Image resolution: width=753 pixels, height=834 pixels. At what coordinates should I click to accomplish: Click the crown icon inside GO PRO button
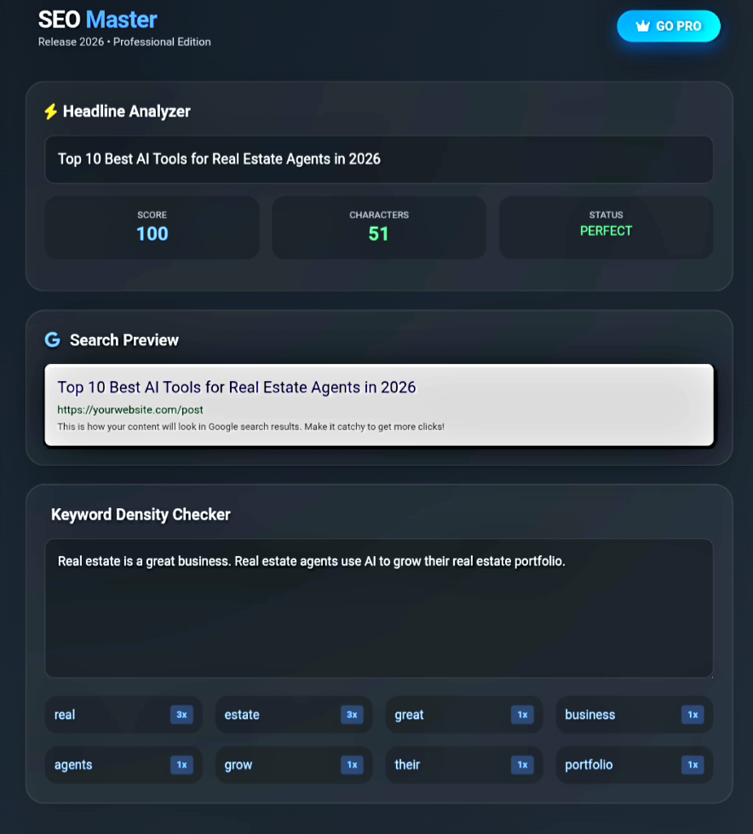click(641, 26)
